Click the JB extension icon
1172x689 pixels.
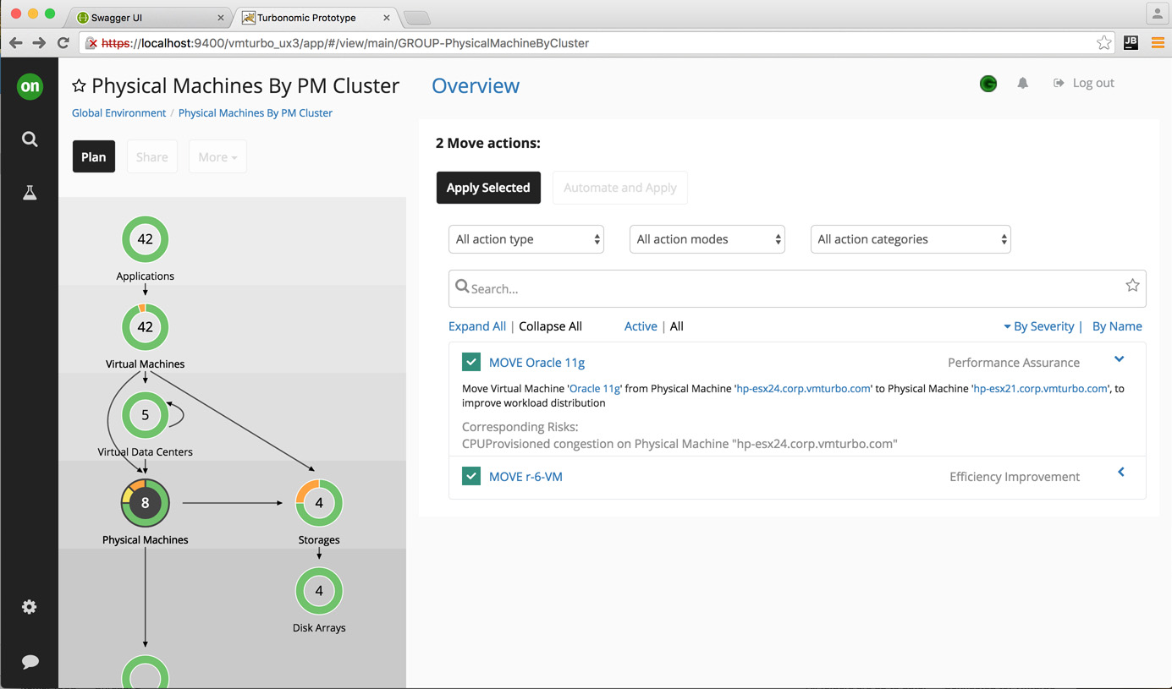(1131, 42)
